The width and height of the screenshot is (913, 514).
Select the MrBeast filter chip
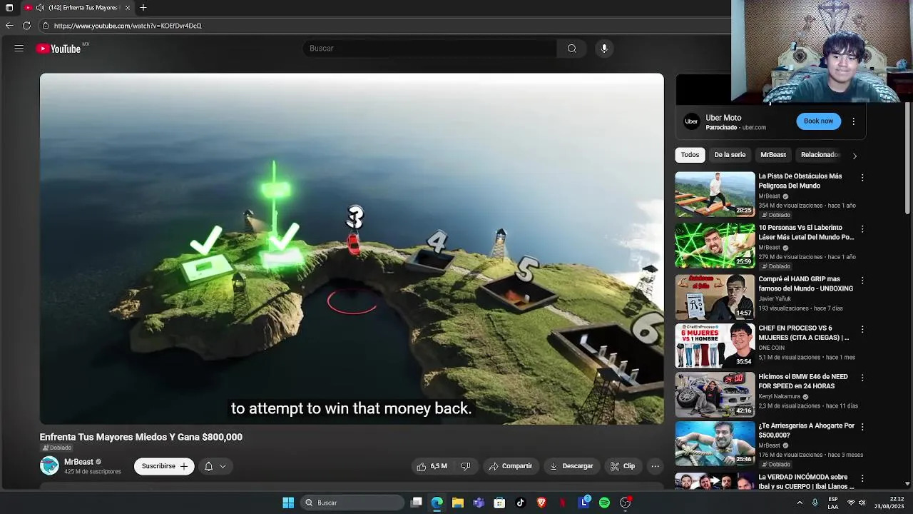773,155
